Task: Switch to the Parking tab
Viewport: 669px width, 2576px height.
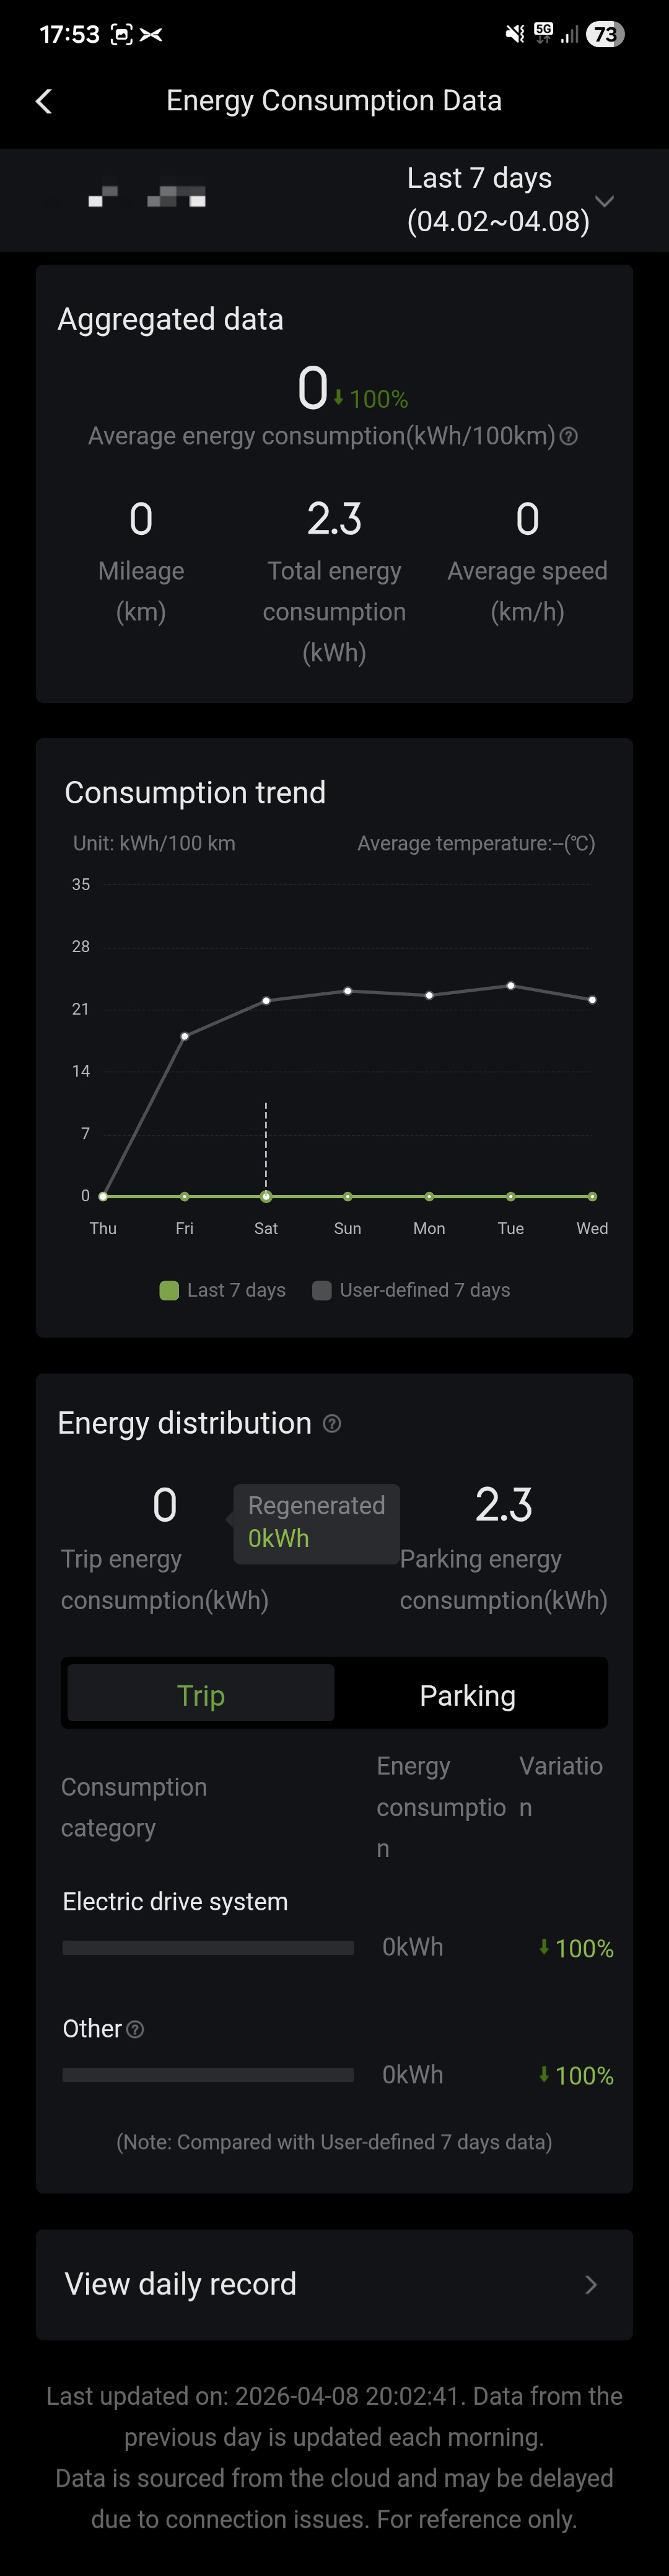Action: click(467, 1695)
